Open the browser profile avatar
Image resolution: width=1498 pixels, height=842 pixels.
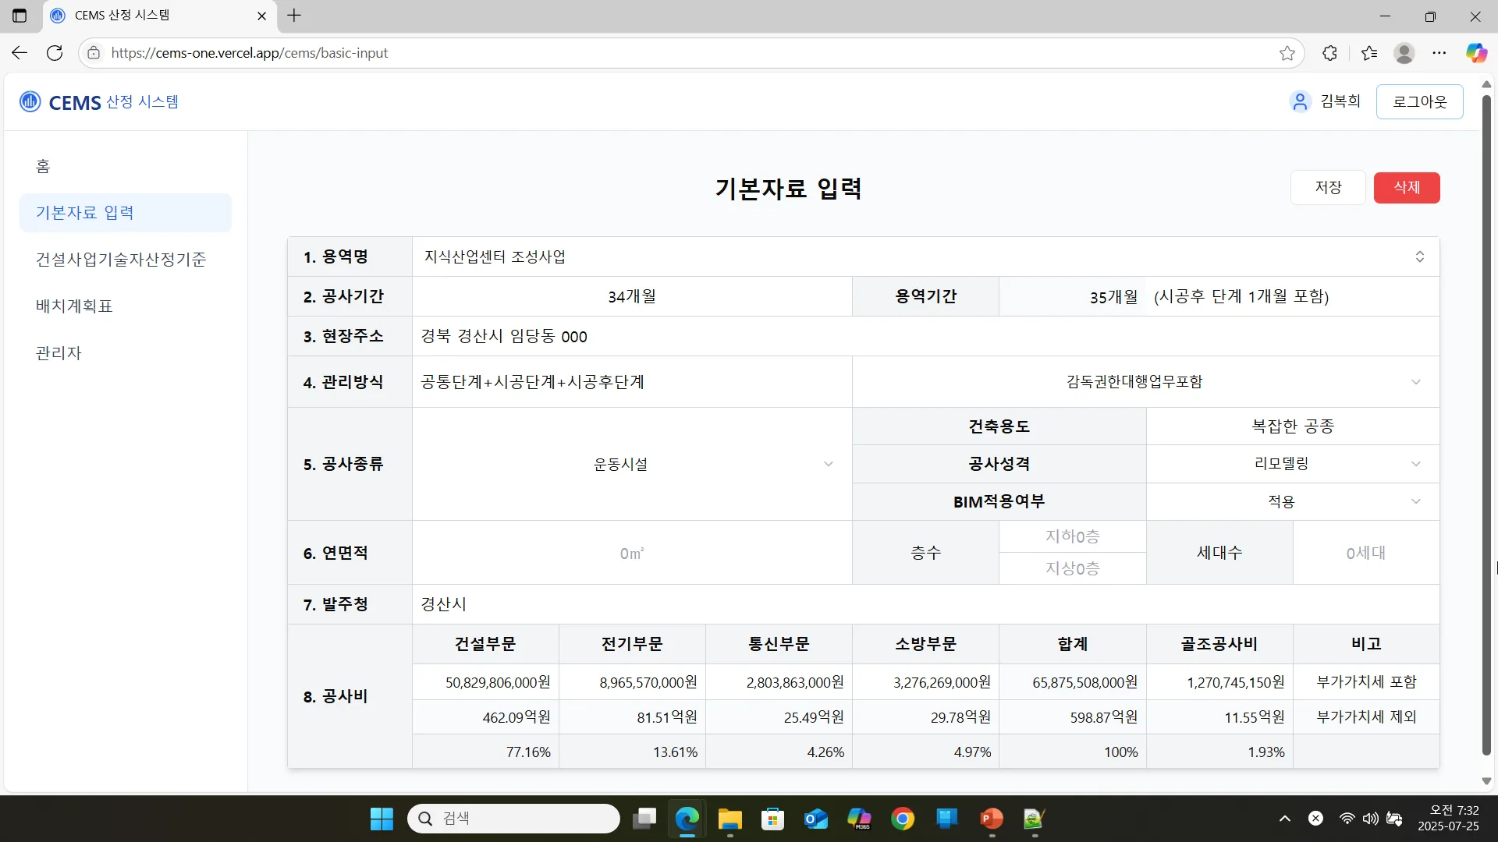(x=1404, y=53)
